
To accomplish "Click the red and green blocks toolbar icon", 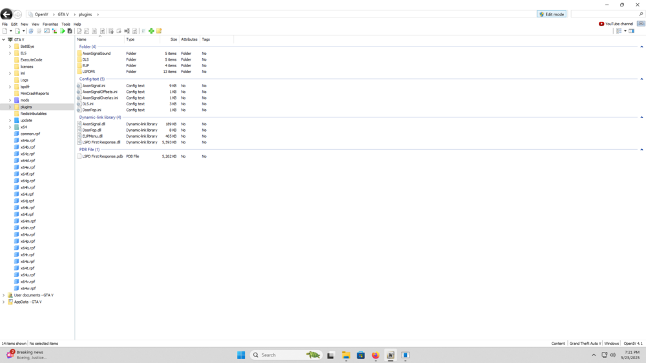I will [54, 31].
